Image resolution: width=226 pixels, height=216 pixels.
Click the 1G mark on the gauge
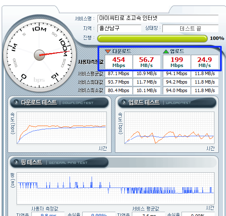point(55,76)
